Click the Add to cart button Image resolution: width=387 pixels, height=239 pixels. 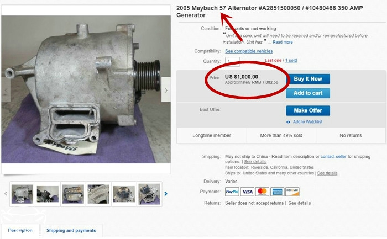click(x=308, y=93)
